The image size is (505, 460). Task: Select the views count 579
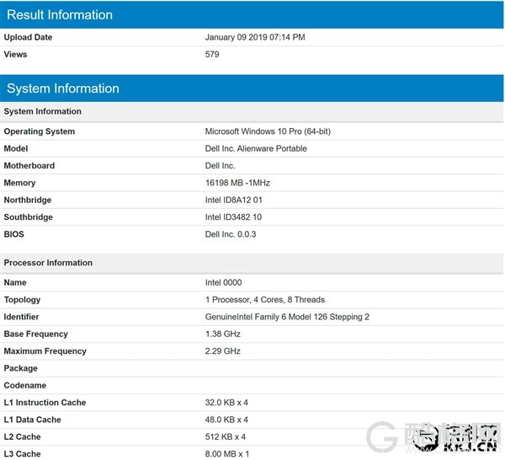pos(212,55)
